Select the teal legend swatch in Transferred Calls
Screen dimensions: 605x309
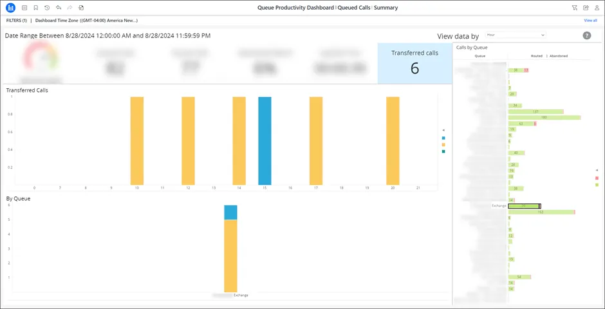coord(443,152)
